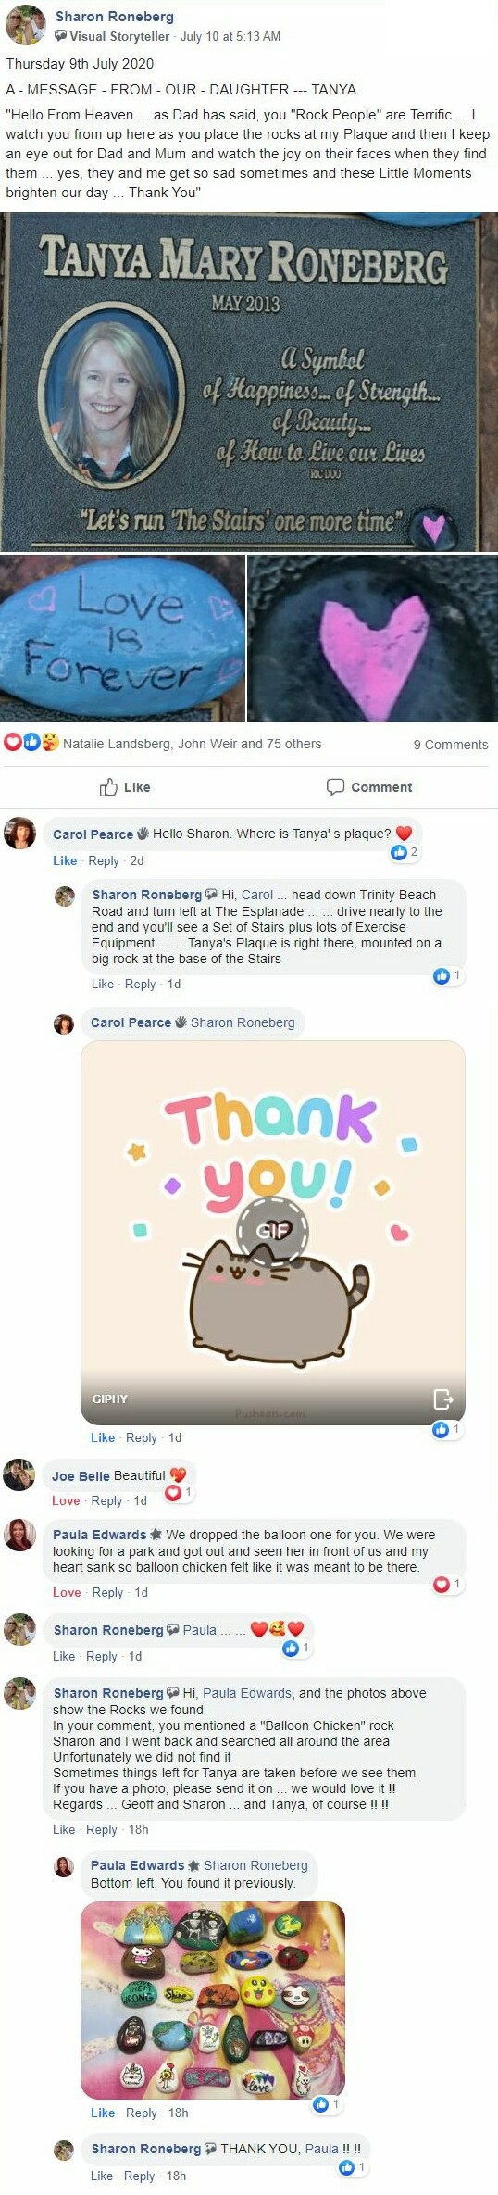Click the Comment speech bubble icon

point(335,787)
